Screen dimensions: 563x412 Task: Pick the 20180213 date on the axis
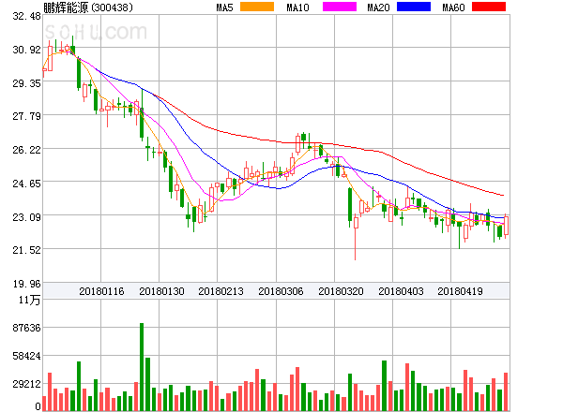[221, 292]
